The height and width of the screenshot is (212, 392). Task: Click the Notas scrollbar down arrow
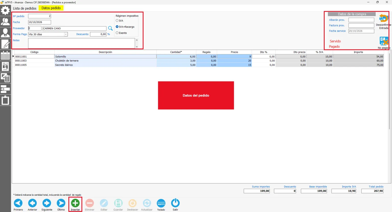[137, 47]
